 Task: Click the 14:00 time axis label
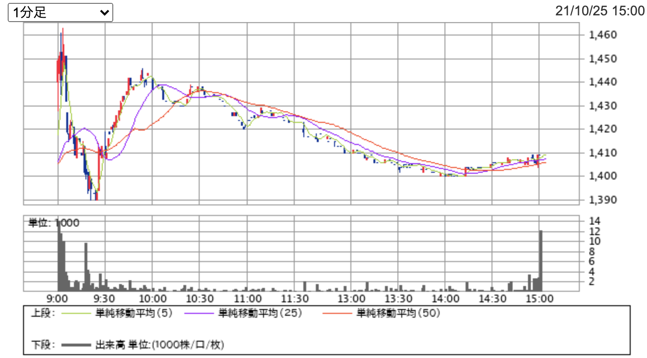pyautogui.click(x=445, y=298)
